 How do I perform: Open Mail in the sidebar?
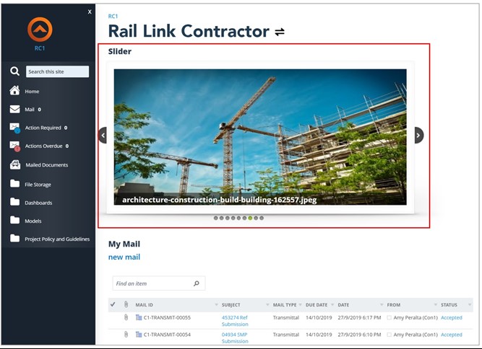tap(30, 110)
